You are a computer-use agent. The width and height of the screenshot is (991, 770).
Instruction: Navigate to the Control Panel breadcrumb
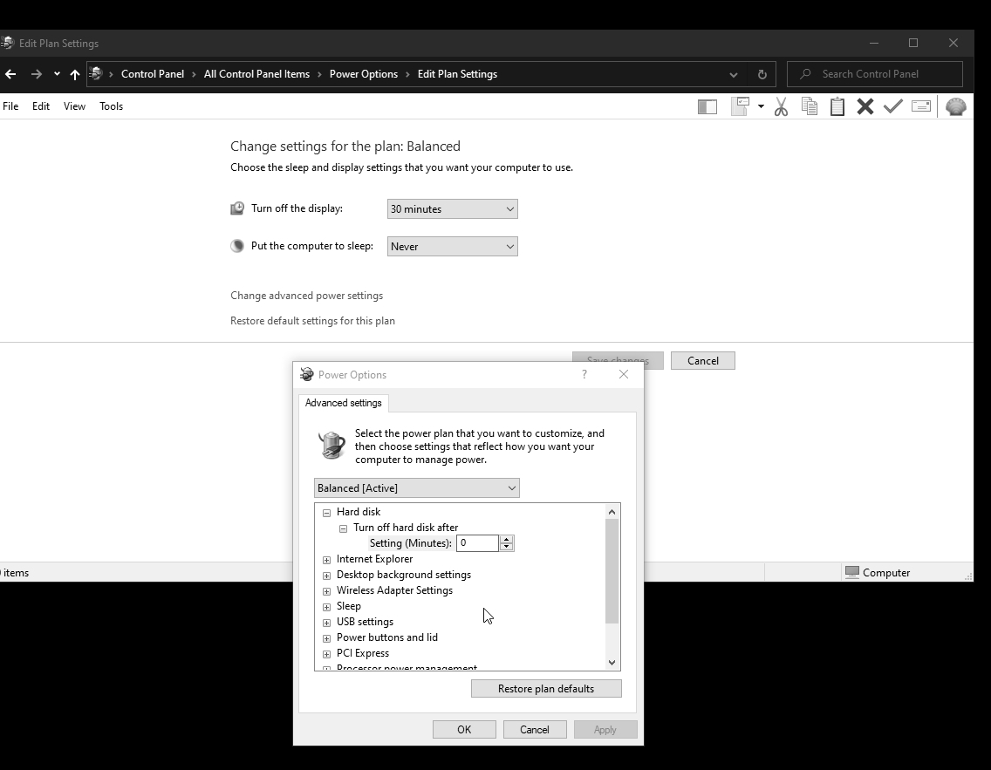click(x=153, y=74)
